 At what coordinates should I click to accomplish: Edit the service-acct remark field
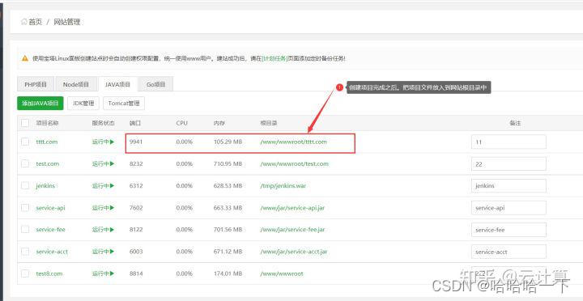[509, 252]
